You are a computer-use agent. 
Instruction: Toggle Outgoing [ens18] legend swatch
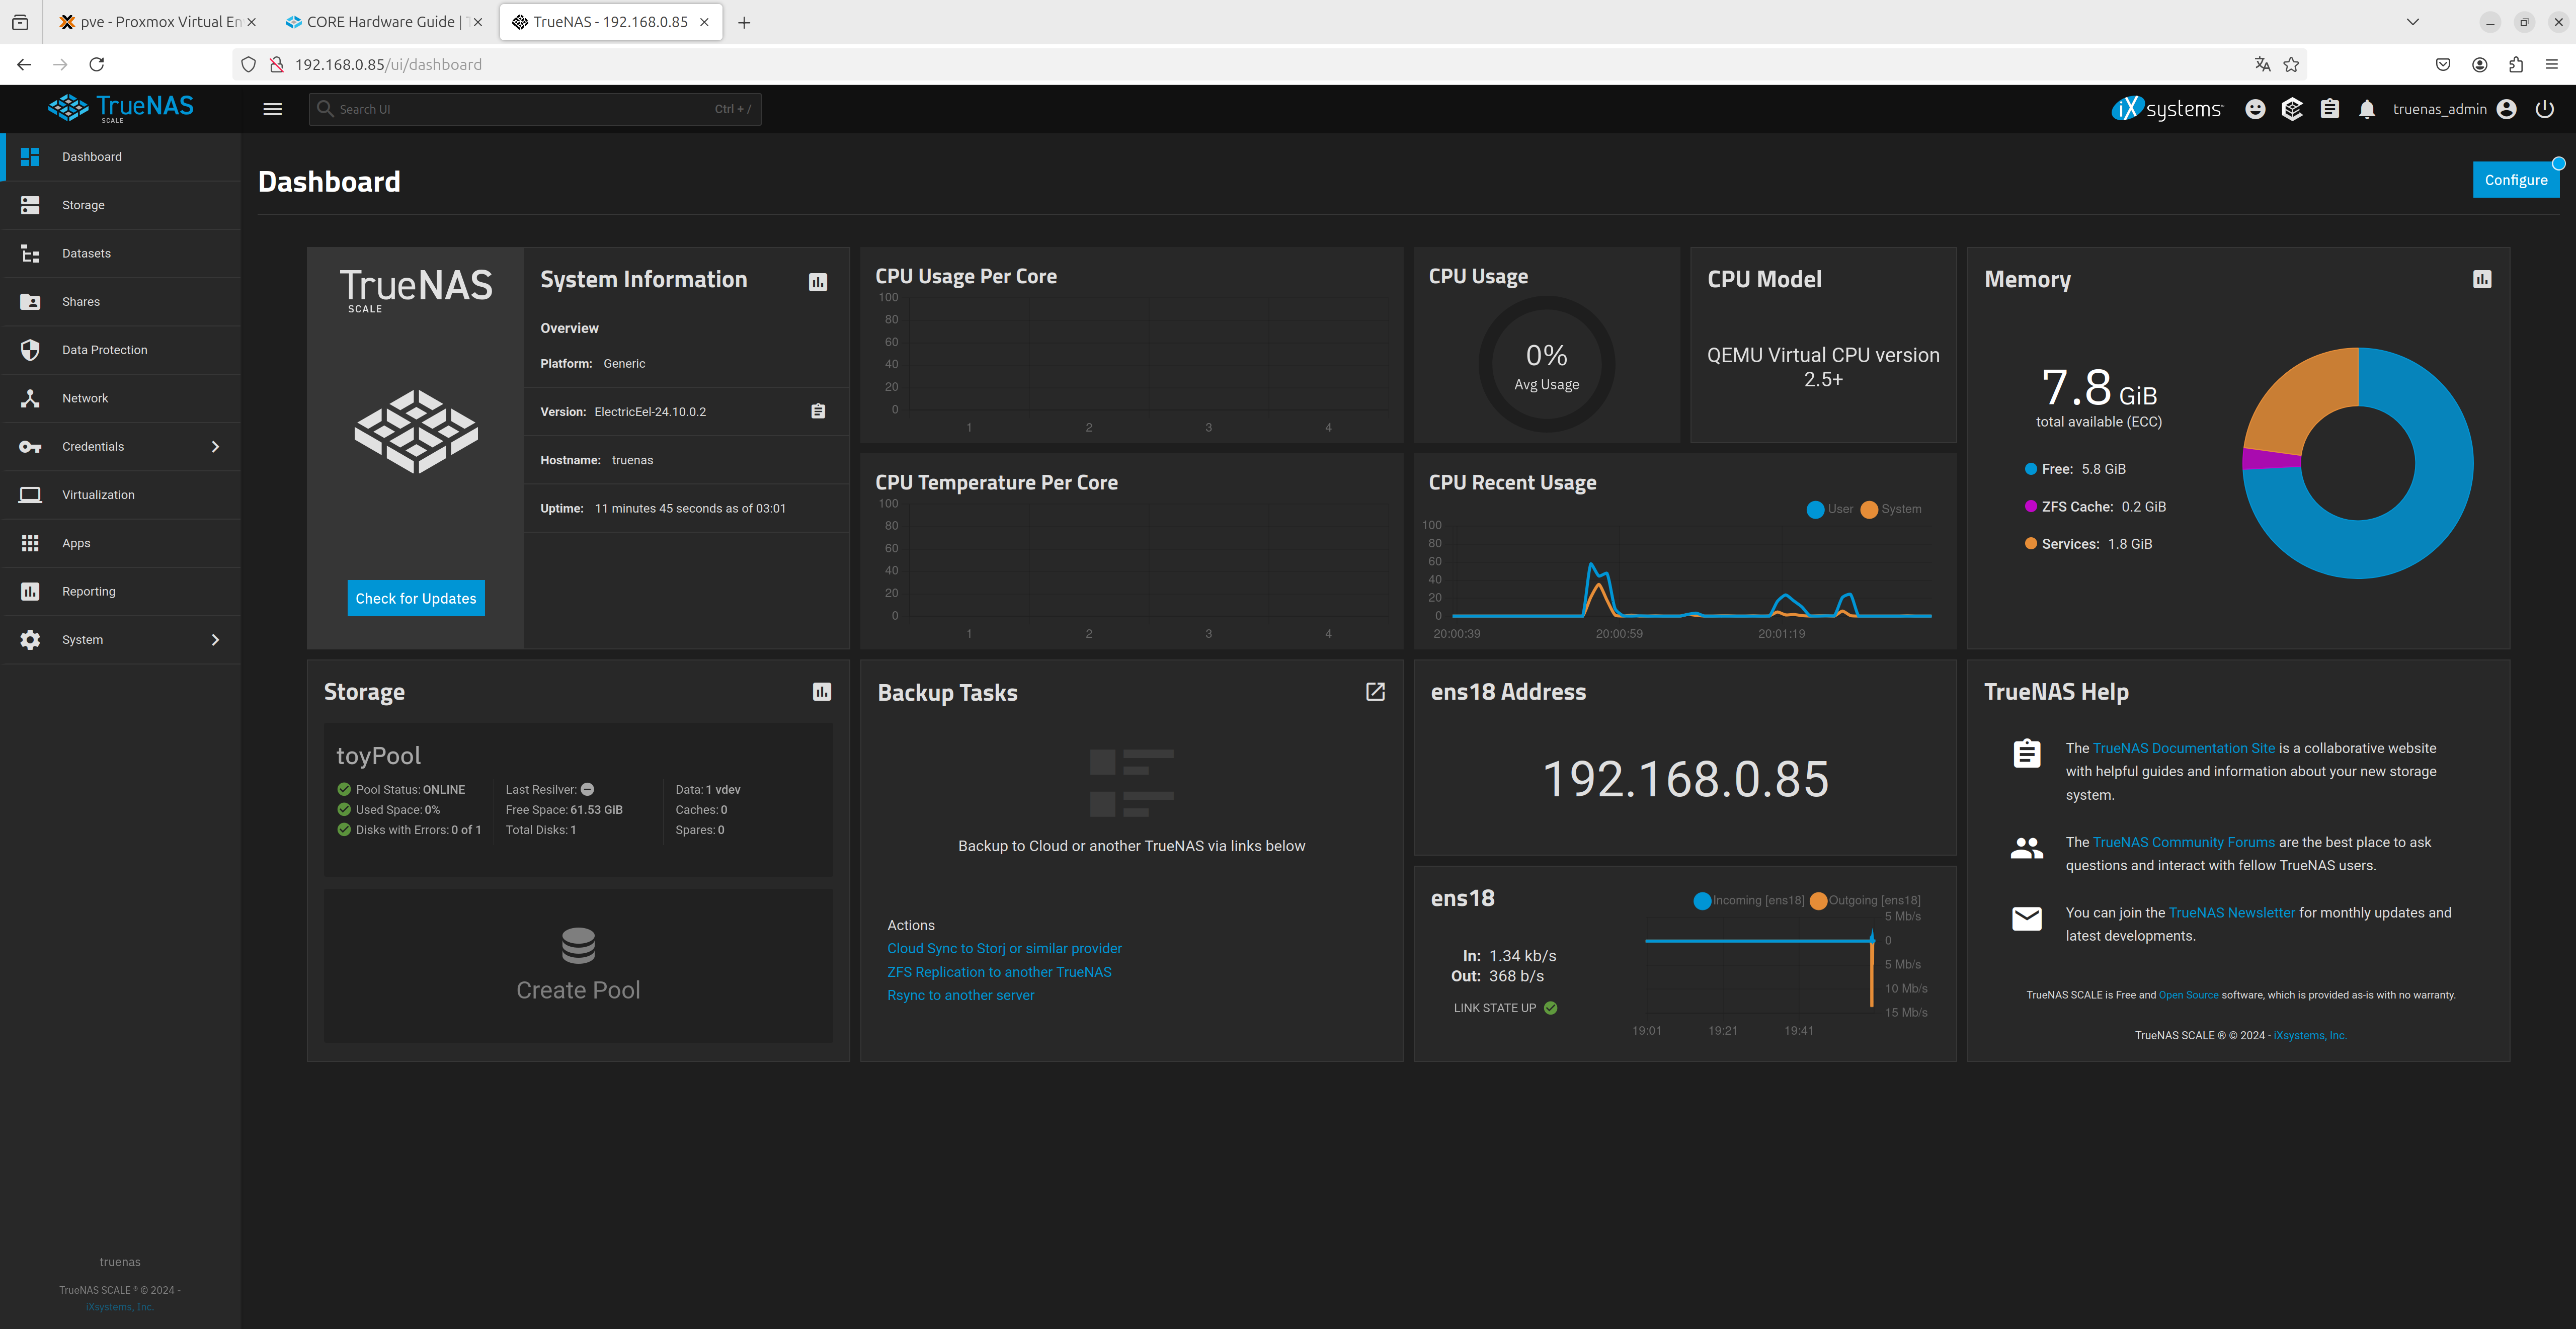coord(1818,901)
